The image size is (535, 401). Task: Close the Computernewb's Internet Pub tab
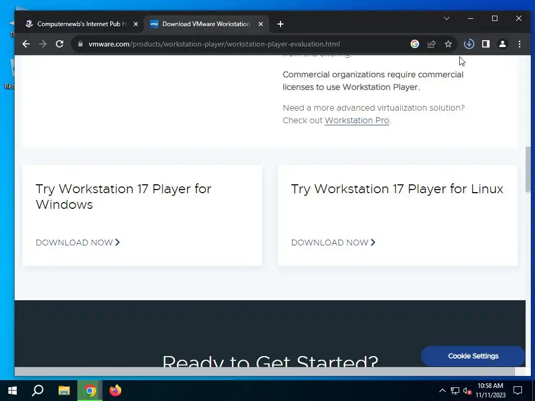pos(136,24)
